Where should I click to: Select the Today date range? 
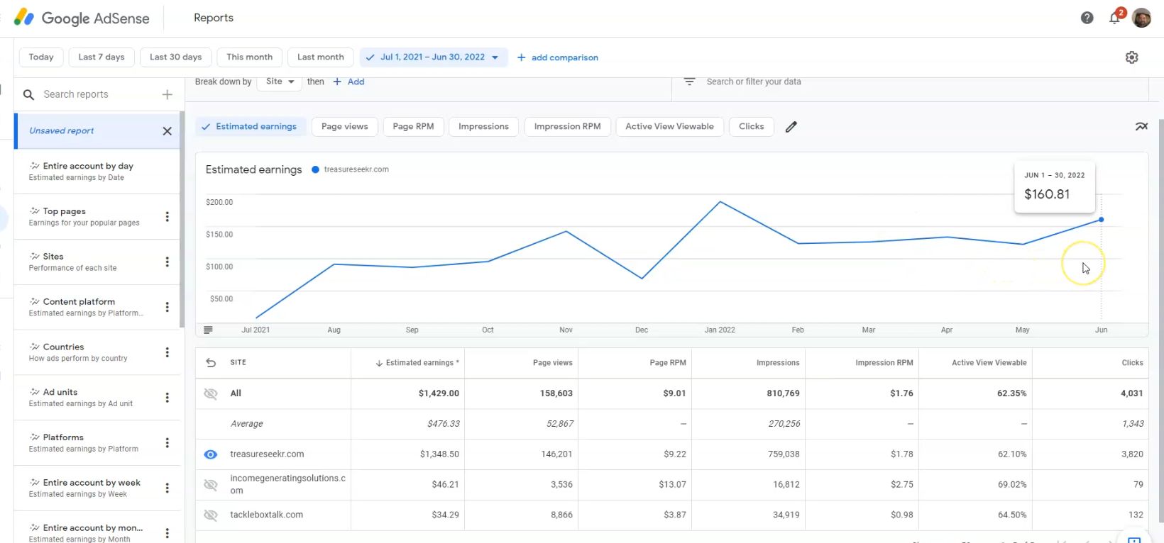point(41,57)
